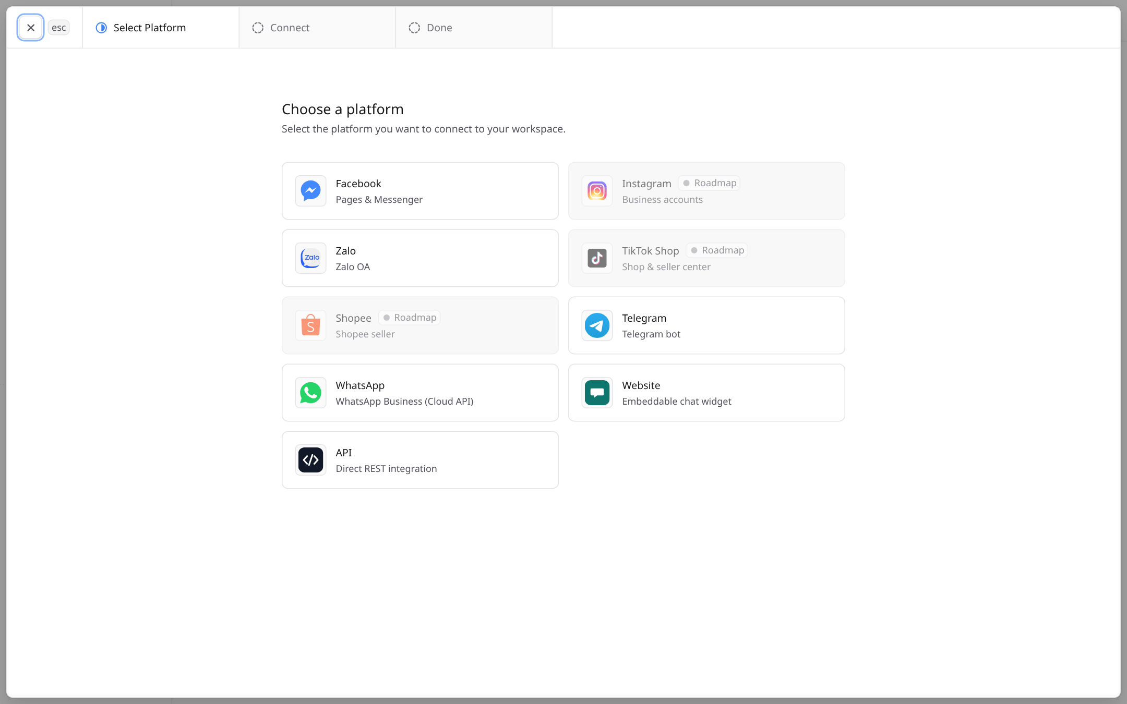
Task: Select the API platform title
Action: coord(344,453)
